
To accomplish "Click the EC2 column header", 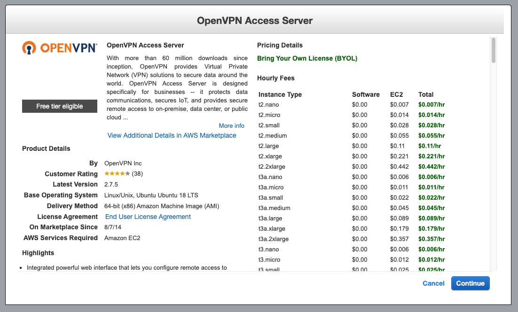I will (x=396, y=94).
